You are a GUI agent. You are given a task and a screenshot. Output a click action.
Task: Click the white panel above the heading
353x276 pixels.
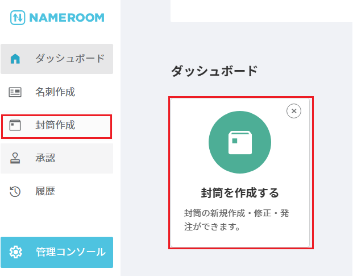(x=261, y=10)
